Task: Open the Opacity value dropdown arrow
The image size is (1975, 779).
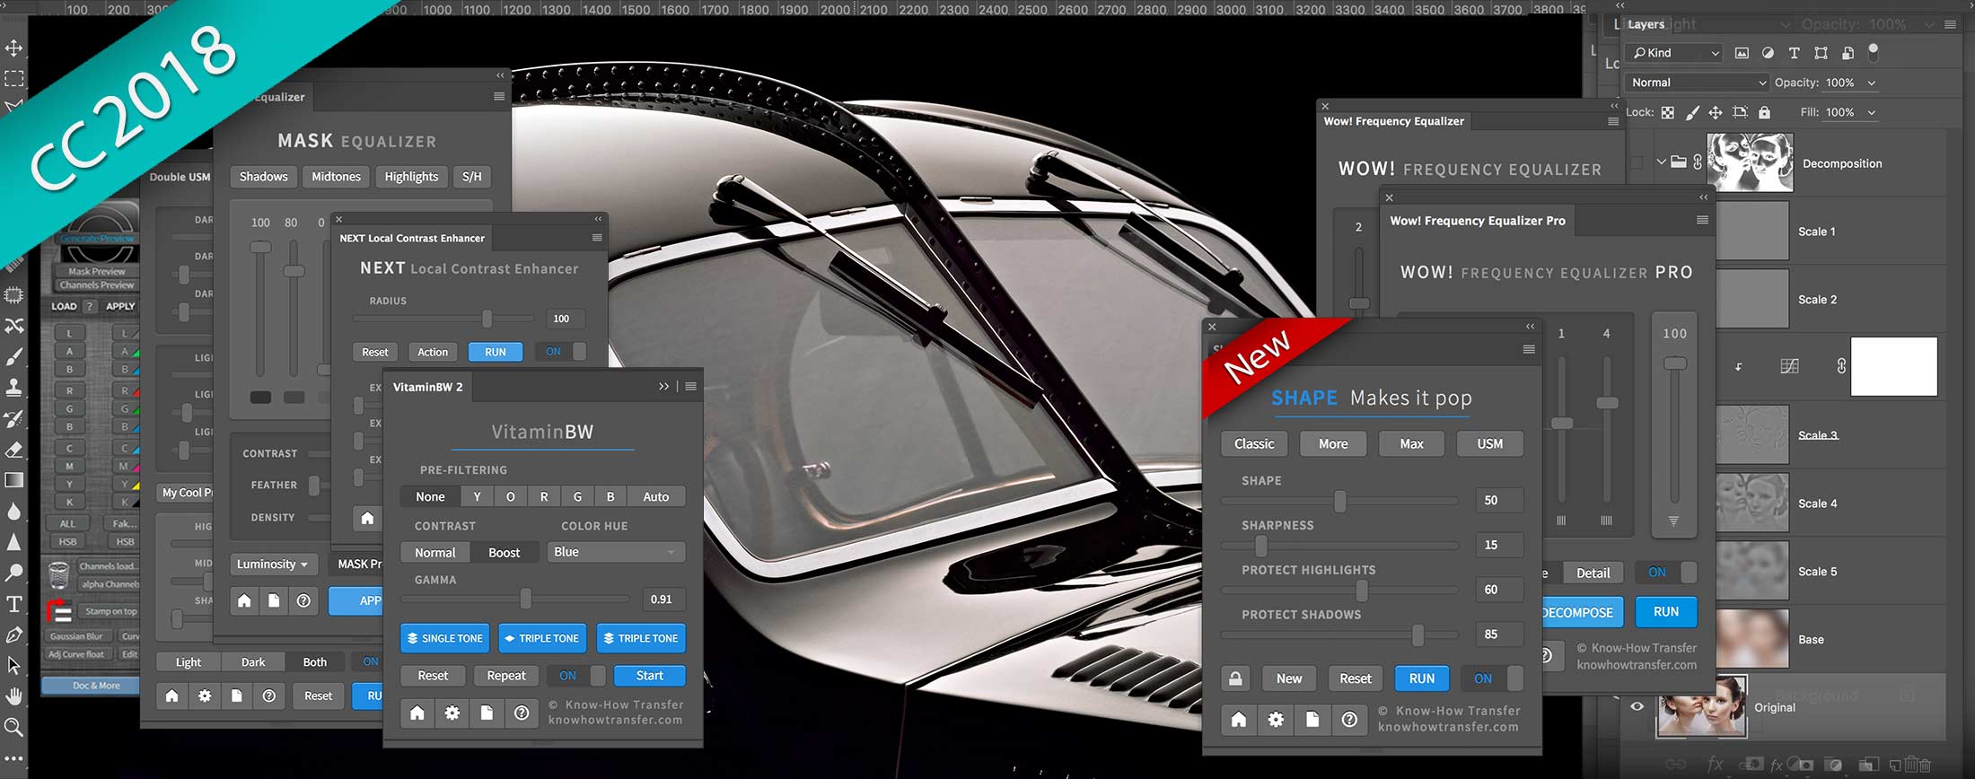Action: click(x=1872, y=83)
